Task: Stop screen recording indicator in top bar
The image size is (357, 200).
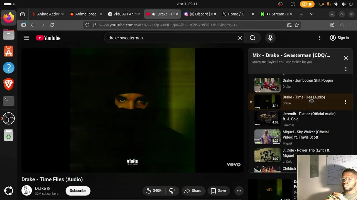Action: pyautogui.click(x=307, y=4)
